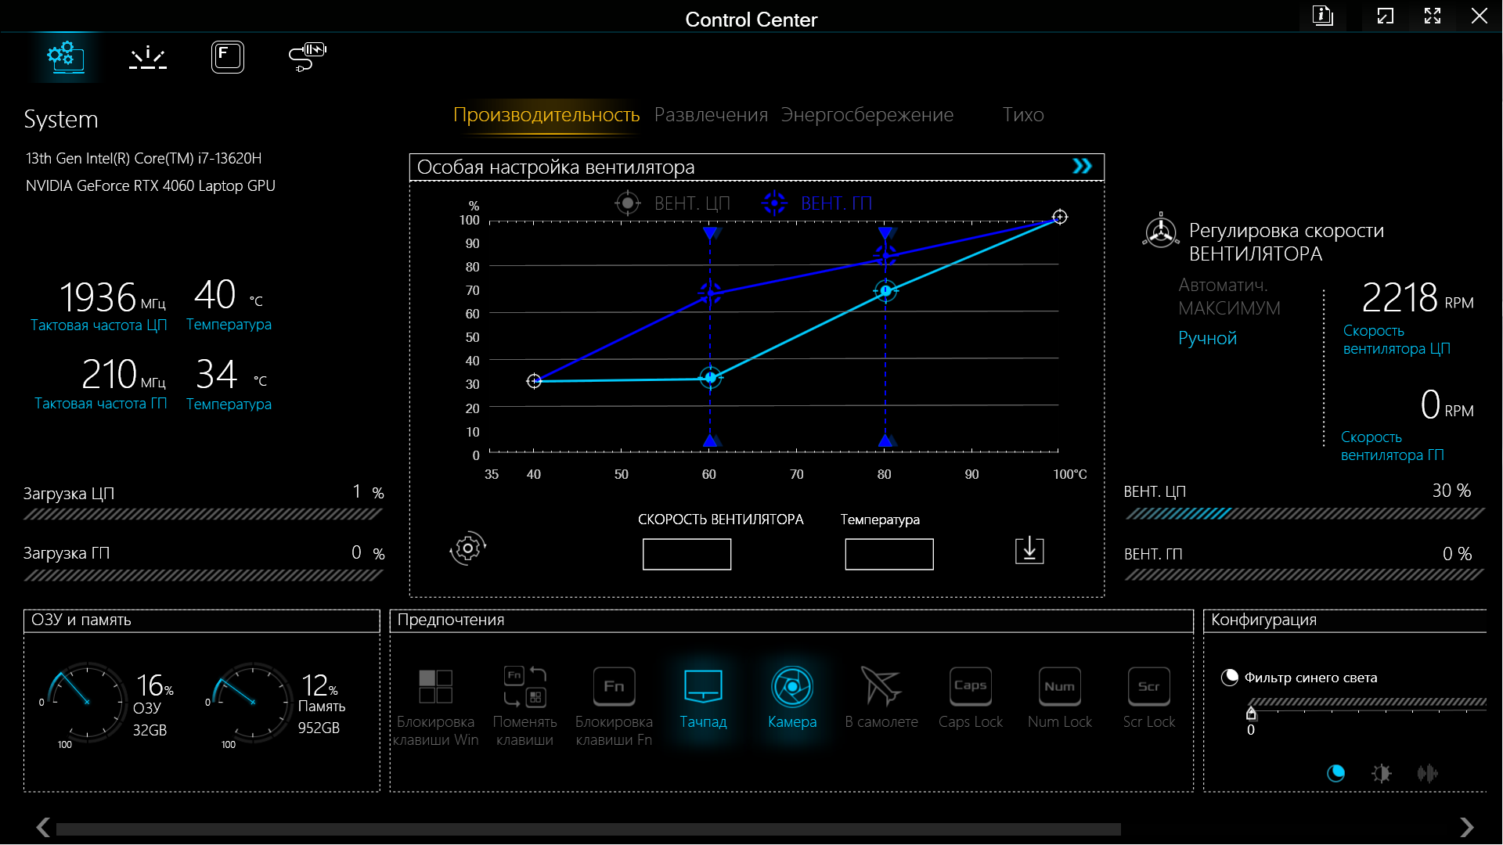Click the left page arrow at bottom

coord(43,827)
